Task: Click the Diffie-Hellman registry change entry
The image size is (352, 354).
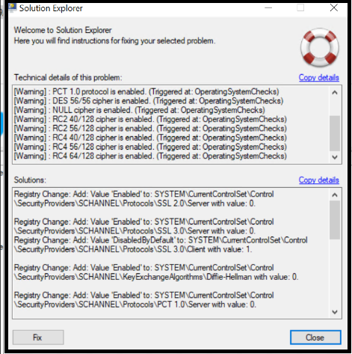Action: tap(156, 272)
